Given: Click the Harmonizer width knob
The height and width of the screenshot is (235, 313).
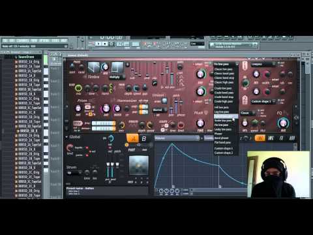Looking at the screenshot, I should tap(117, 108).
